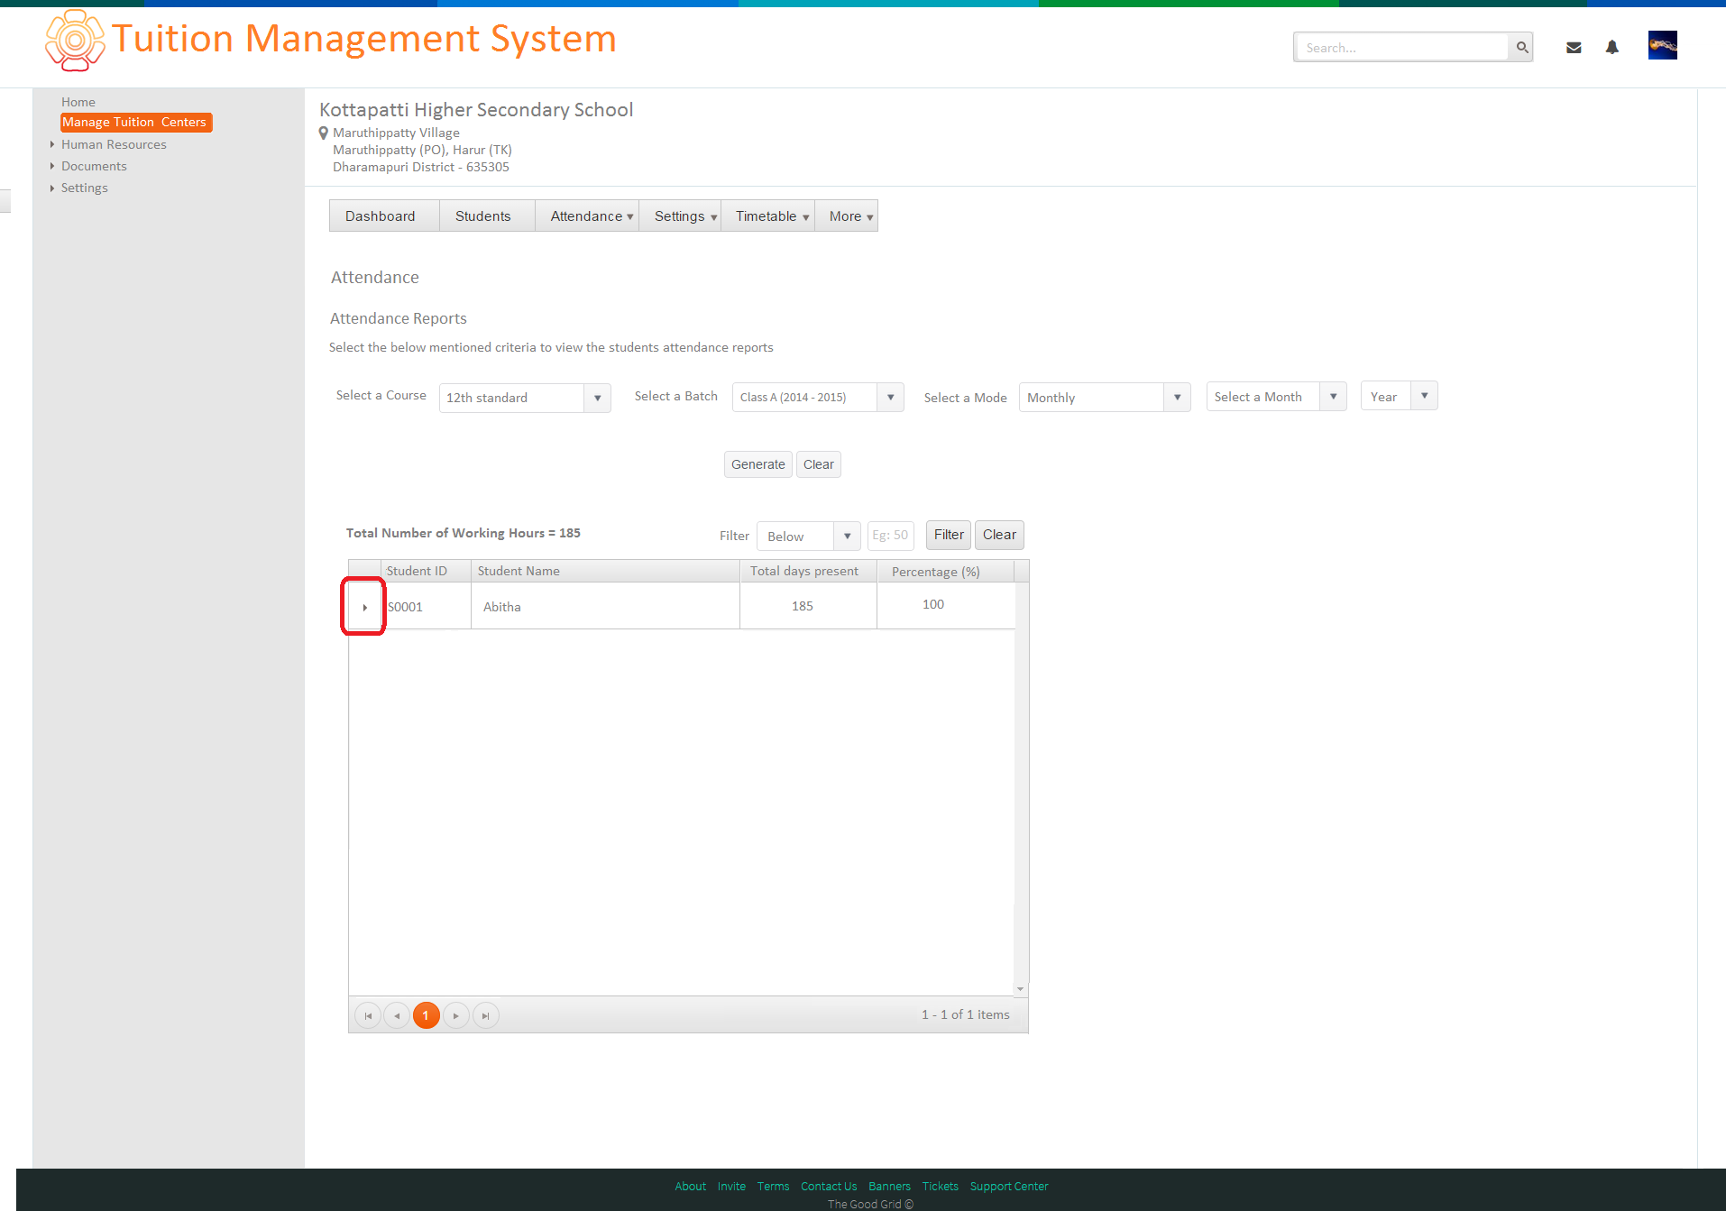Click the Home sidebar link

tap(78, 102)
